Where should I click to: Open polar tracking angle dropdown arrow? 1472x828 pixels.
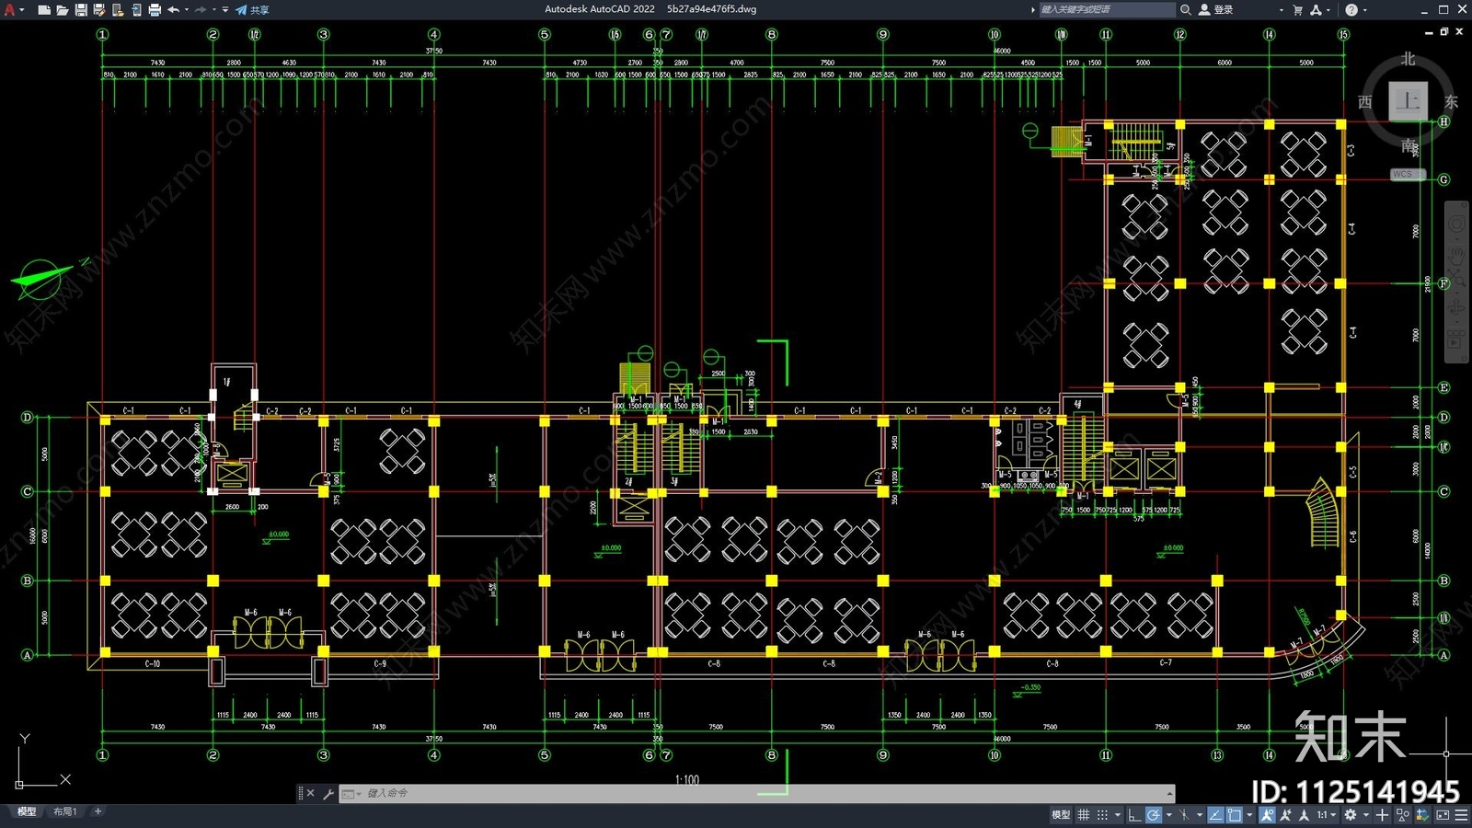1169,815
